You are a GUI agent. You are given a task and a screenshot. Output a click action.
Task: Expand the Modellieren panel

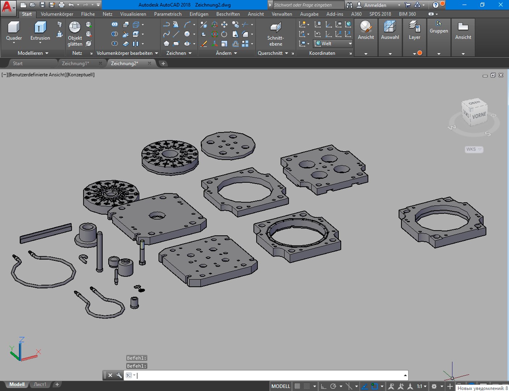tap(33, 53)
